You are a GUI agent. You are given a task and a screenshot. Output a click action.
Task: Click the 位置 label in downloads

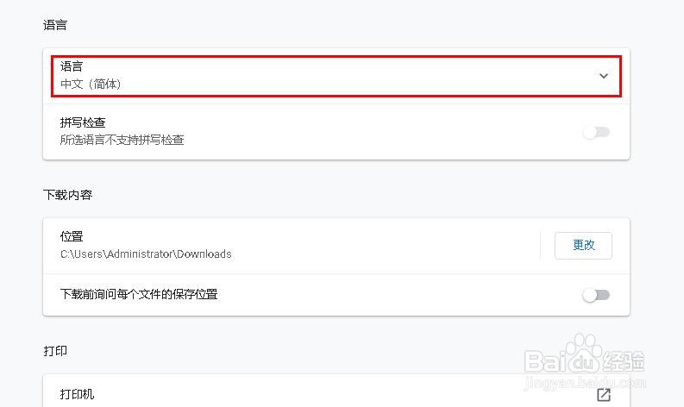coord(72,236)
